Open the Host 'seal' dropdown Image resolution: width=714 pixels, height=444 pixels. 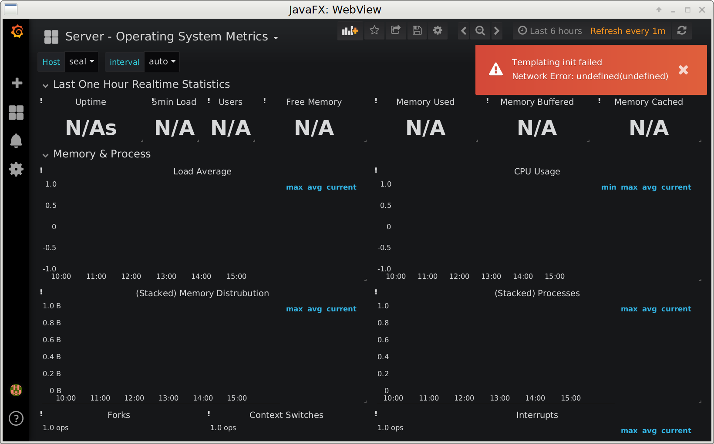[81, 61]
